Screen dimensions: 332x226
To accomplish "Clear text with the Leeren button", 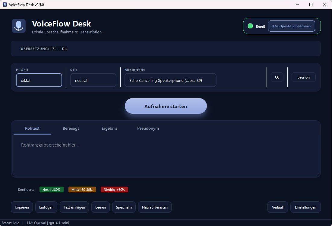I will [x=101, y=207].
